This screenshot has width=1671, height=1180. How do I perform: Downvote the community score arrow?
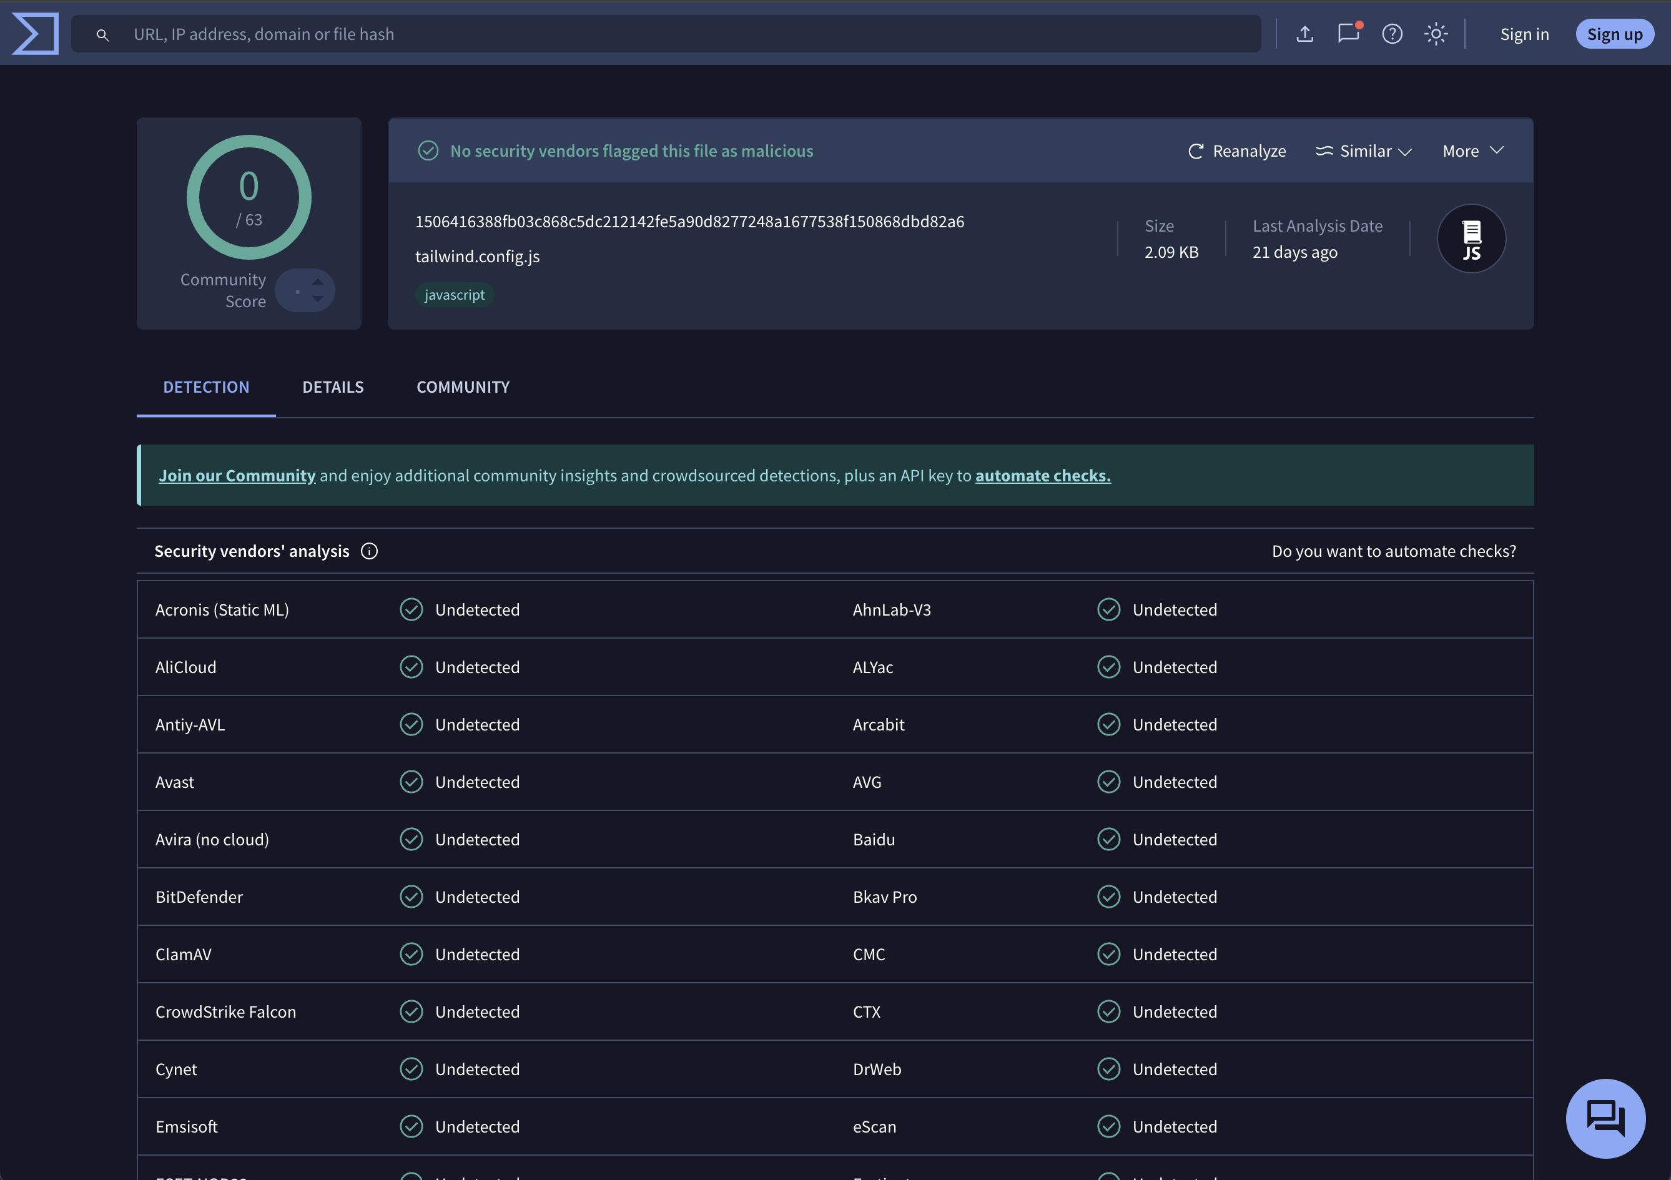coord(318,299)
